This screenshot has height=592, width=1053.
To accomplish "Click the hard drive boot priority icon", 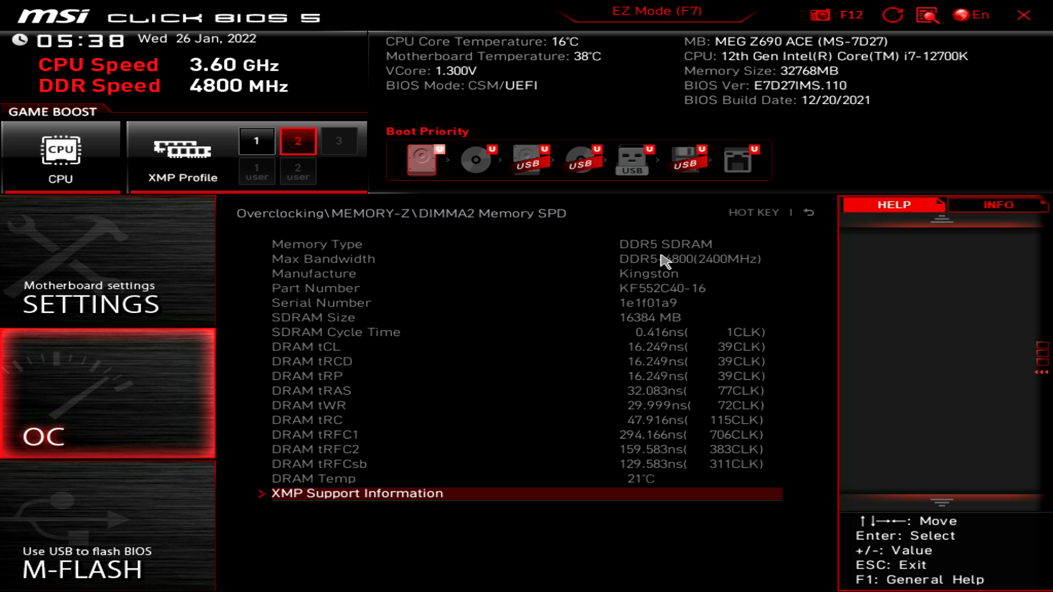I will pos(422,160).
